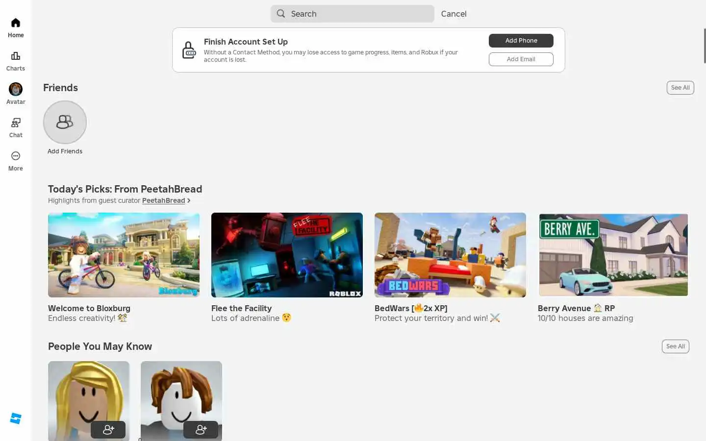Add the blonde-haired suggested person as friend
Screen dimensions: 706x441
(x=108, y=430)
